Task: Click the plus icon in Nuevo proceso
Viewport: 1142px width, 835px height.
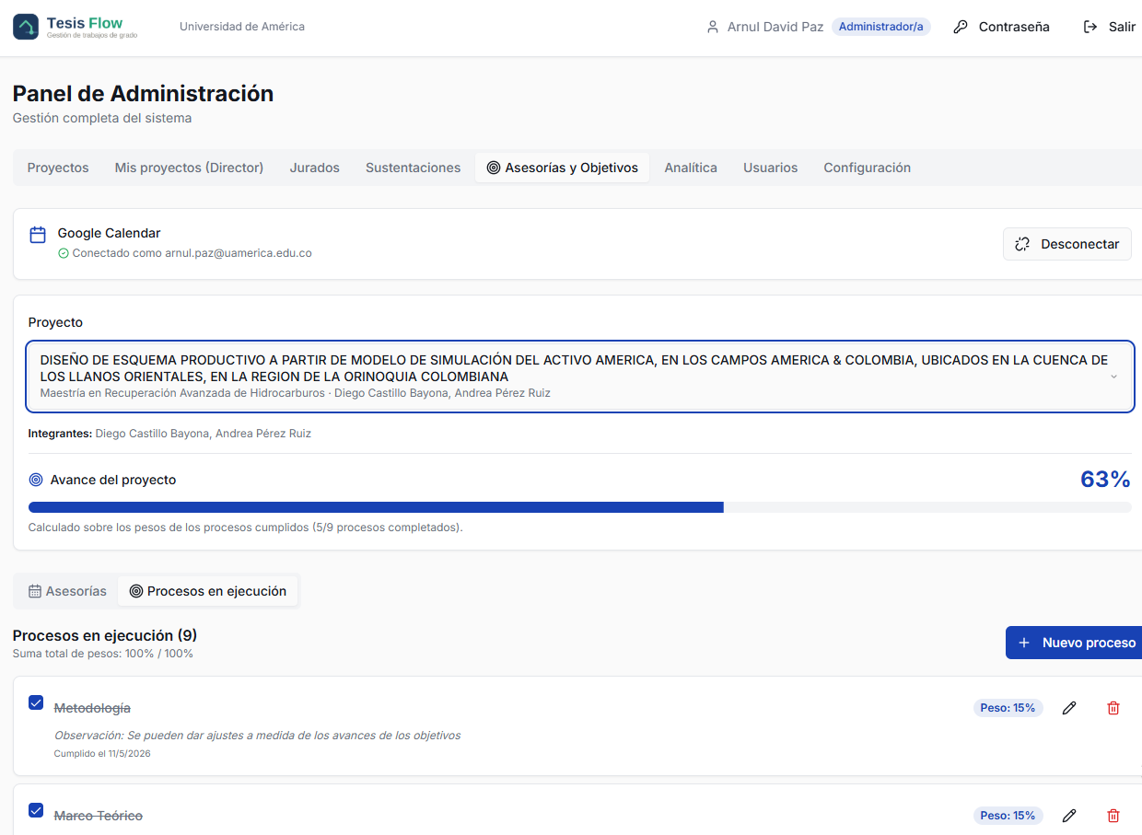Action: 1024,643
